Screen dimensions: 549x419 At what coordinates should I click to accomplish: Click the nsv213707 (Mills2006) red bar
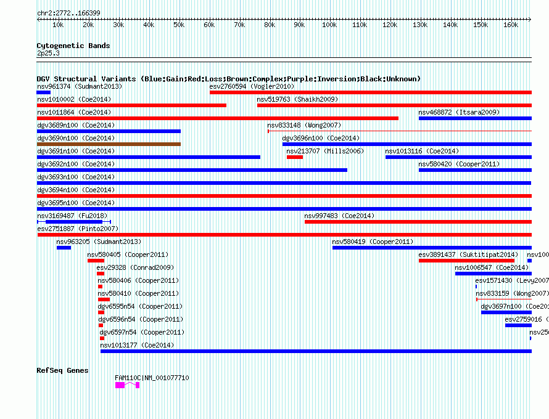295,157
